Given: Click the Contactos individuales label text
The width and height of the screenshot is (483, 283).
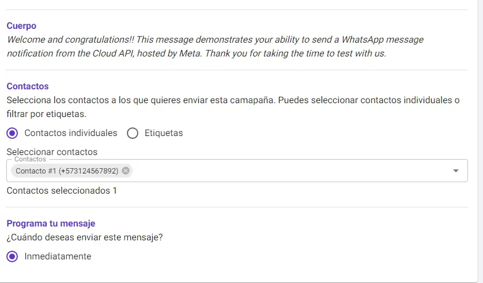Looking at the screenshot, I should click(70, 133).
